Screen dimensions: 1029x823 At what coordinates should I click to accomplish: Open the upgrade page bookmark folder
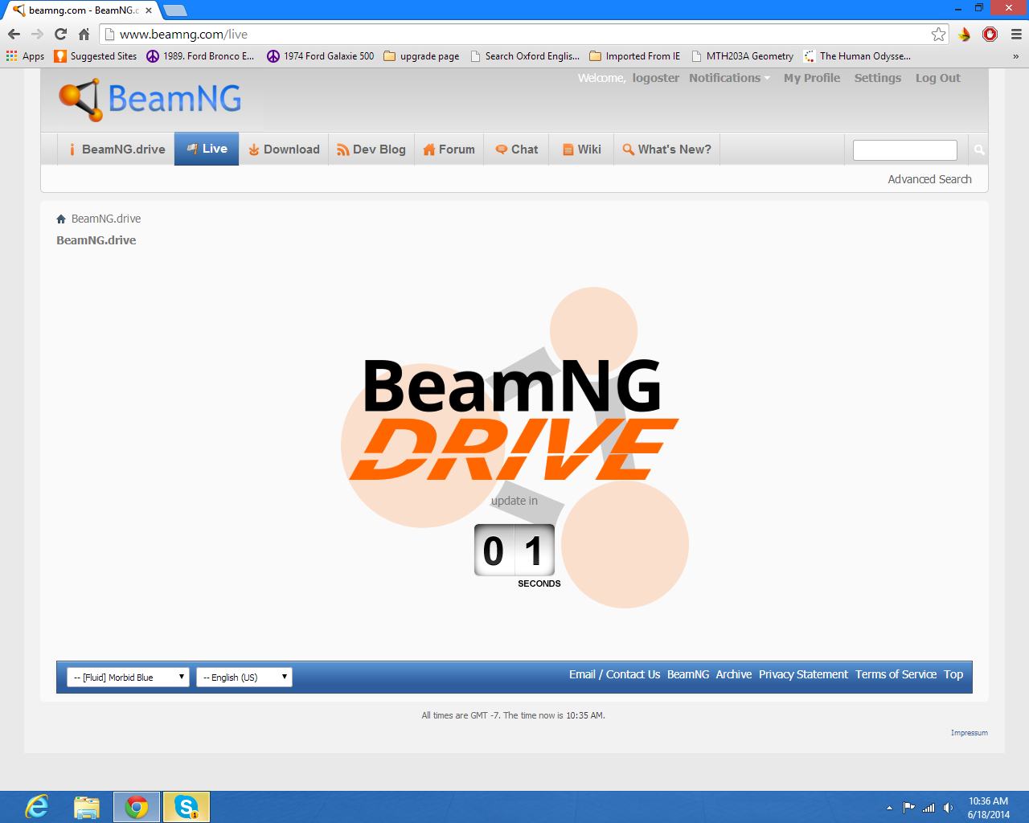pyautogui.click(x=421, y=56)
